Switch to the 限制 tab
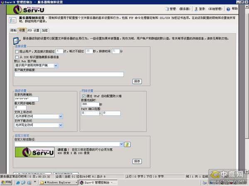 pyautogui.click(x=13, y=30)
